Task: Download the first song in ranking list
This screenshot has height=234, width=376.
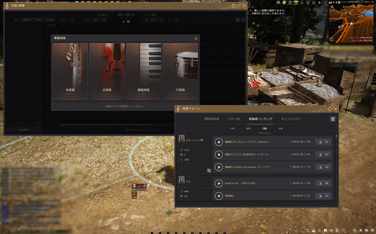Action: point(323,142)
